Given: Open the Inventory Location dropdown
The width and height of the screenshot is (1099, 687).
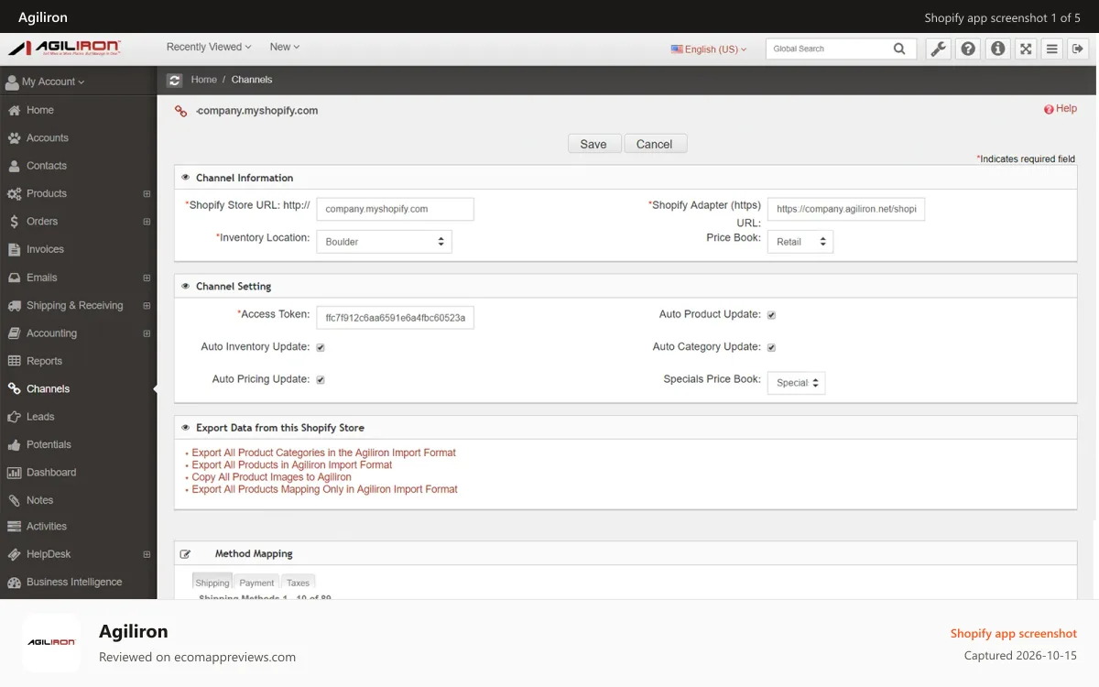Looking at the screenshot, I should point(384,242).
